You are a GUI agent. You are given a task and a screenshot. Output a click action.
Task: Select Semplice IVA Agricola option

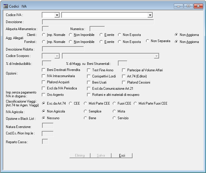coord(85,111)
